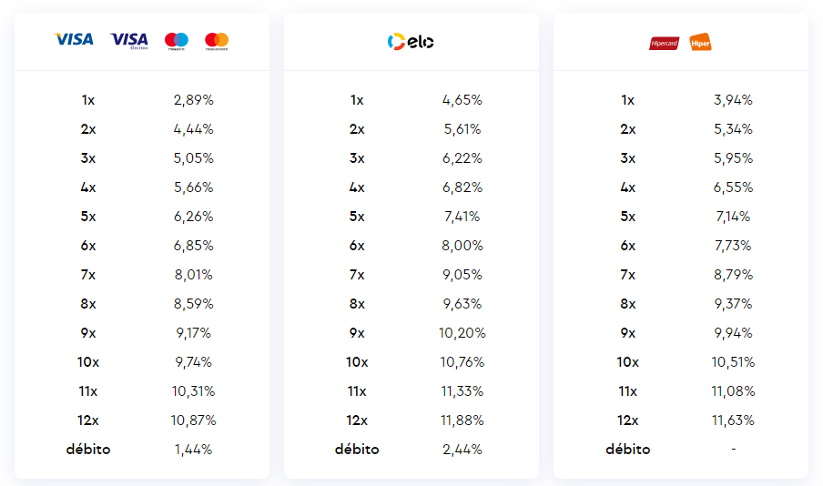
Task: Click the Visa card logo
Action: [x=74, y=39]
